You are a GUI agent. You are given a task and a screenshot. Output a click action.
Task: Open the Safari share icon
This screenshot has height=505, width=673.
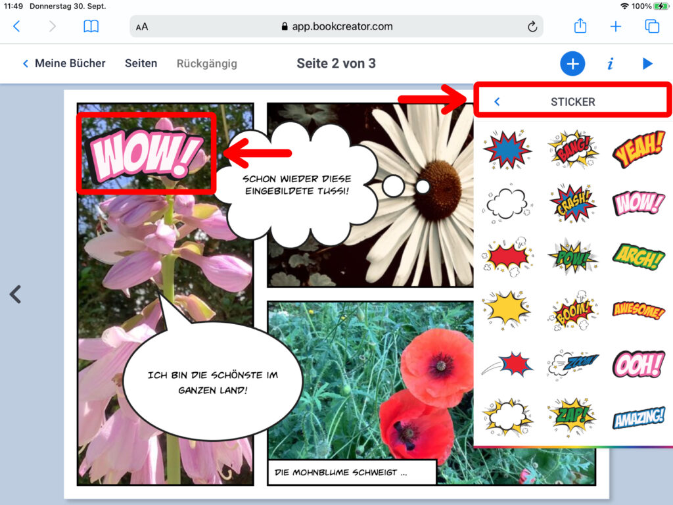coord(580,26)
